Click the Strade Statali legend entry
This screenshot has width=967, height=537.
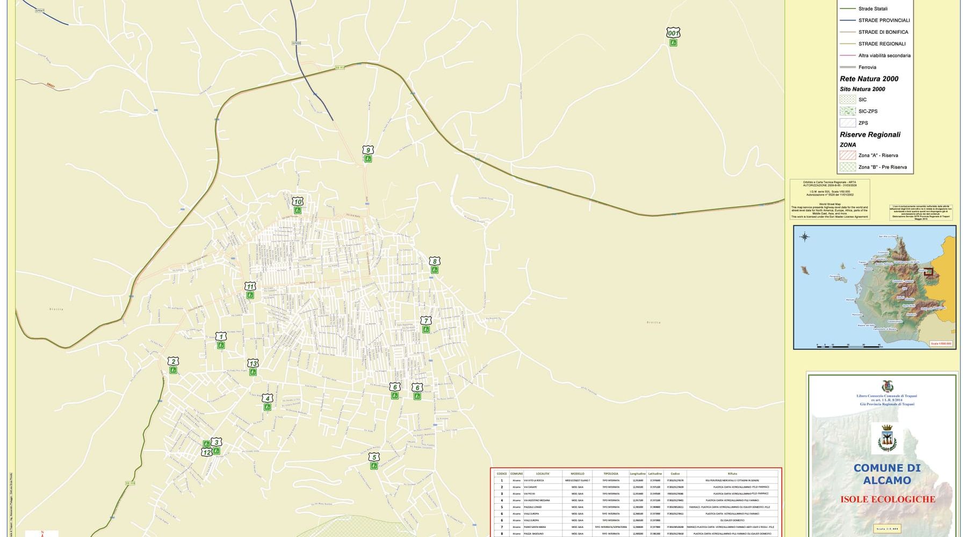[x=864, y=9]
